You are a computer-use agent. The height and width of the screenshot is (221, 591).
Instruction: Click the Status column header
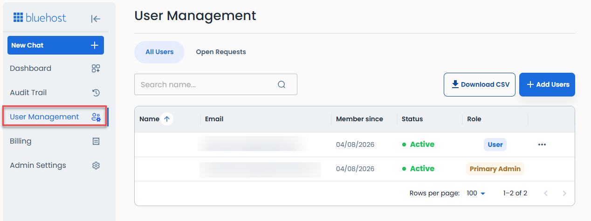click(x=412, y=119)
